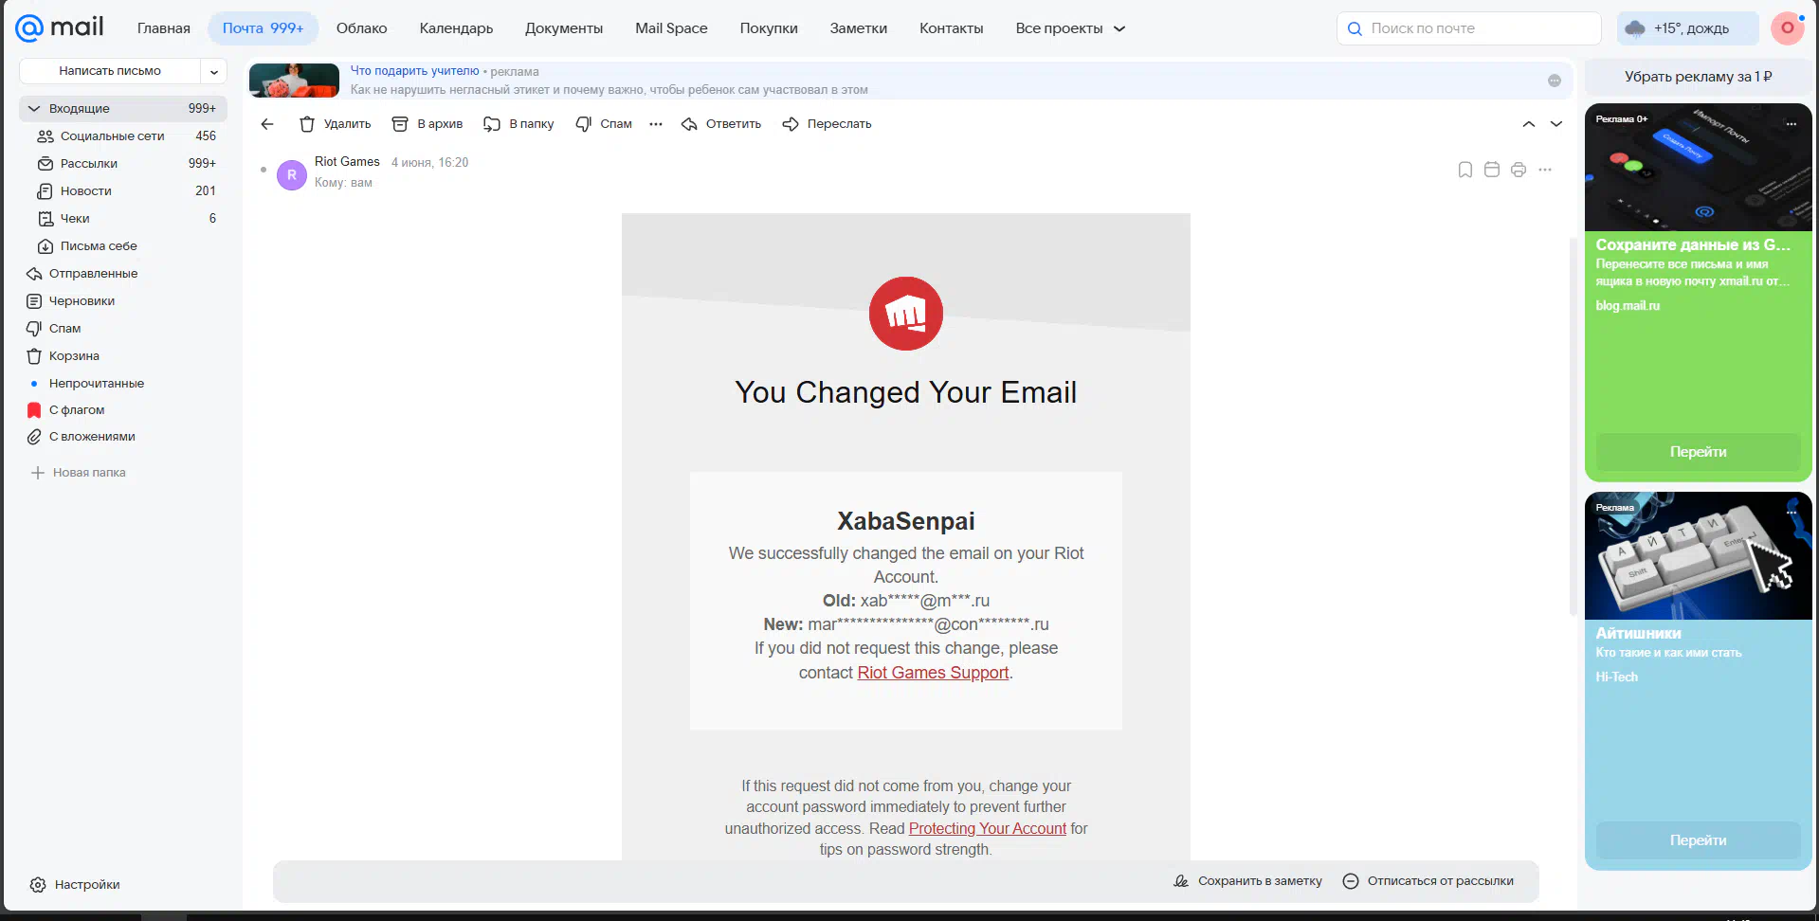Open the Социальные сети folder
Viewport: 1819px width, 921px height.
click(x=123, y=136)
